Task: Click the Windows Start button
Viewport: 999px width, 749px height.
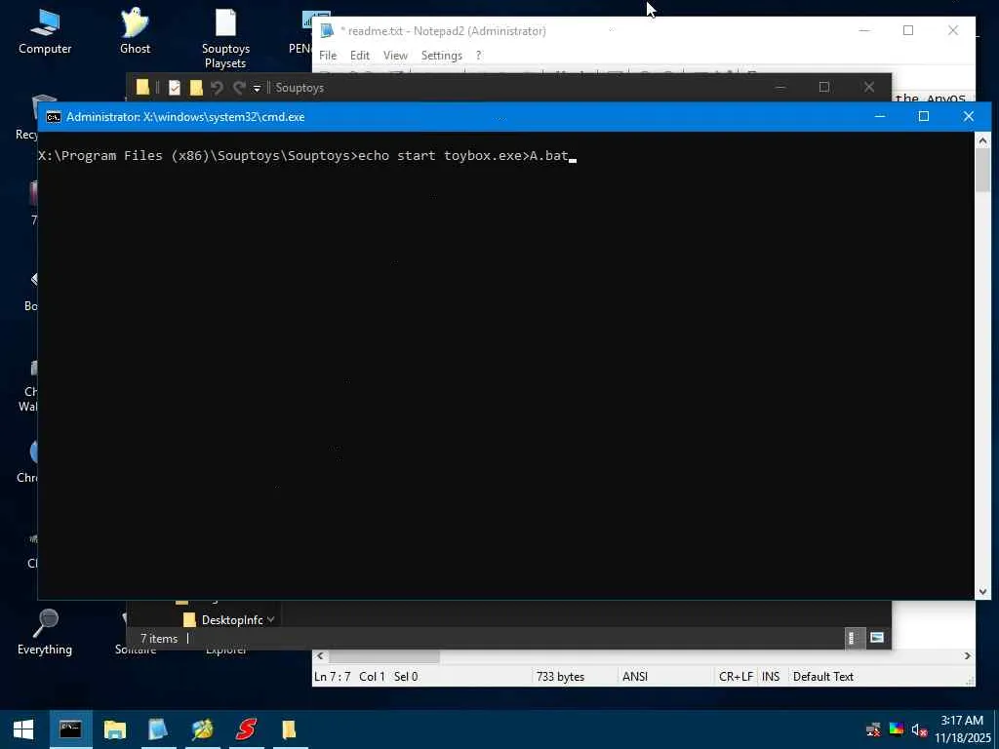Action: [23, 729]
